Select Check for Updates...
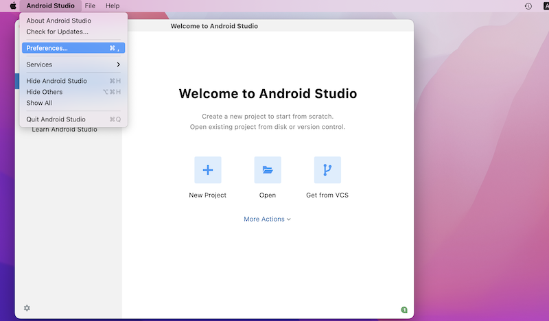 click(x=57, y=32)
